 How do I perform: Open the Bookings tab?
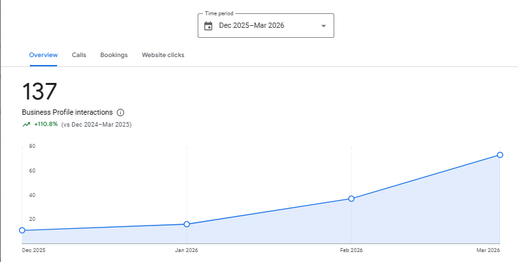[114, 55]
